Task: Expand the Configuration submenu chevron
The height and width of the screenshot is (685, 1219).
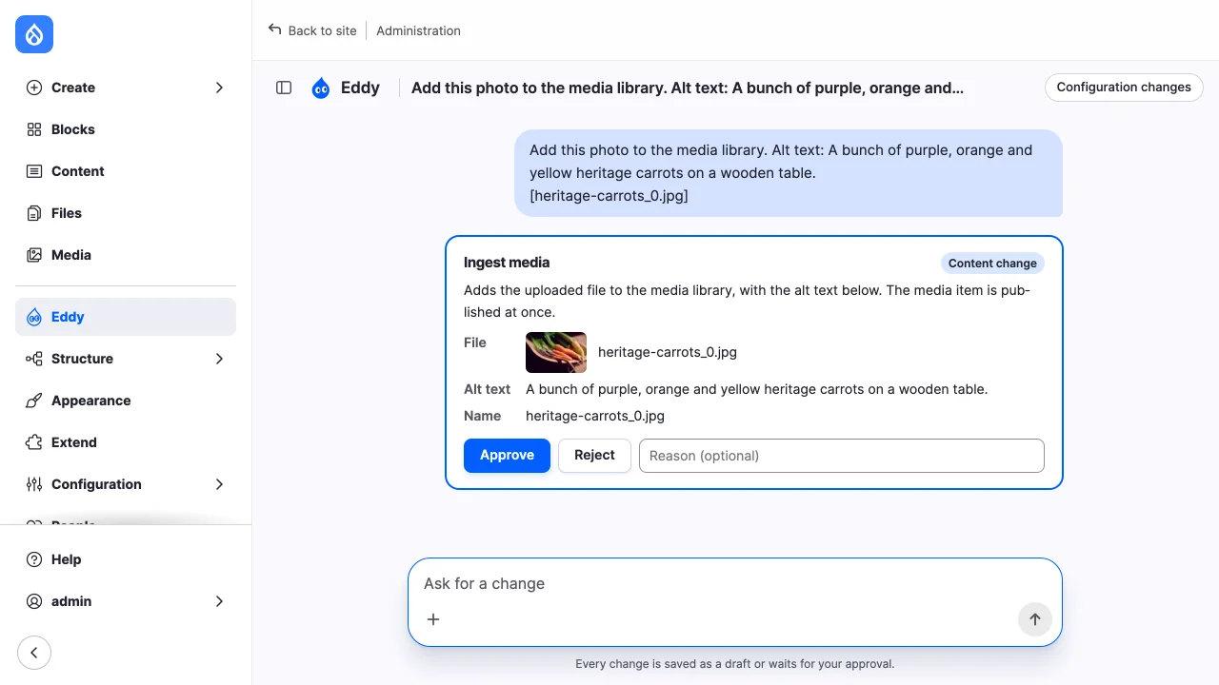Action: coord(219,484)
